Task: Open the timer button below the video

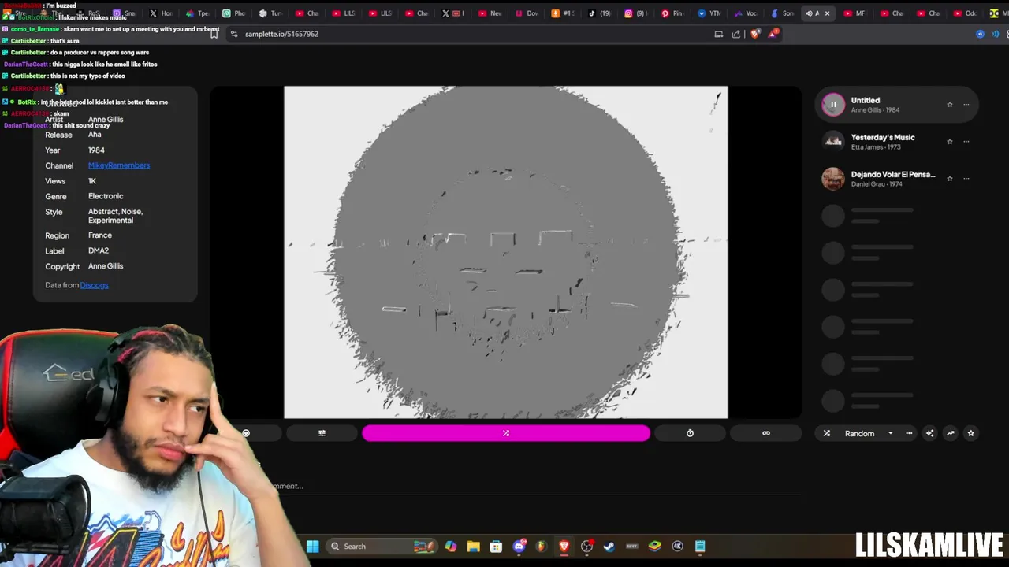Action: (690, 433)
